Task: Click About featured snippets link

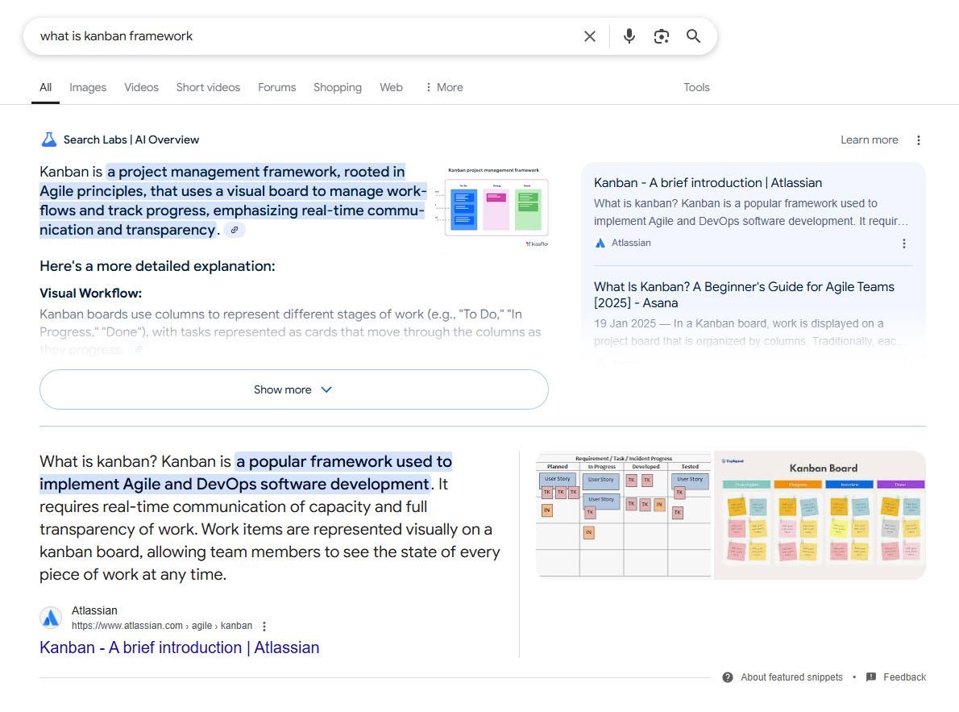Action: click(791, 677)
